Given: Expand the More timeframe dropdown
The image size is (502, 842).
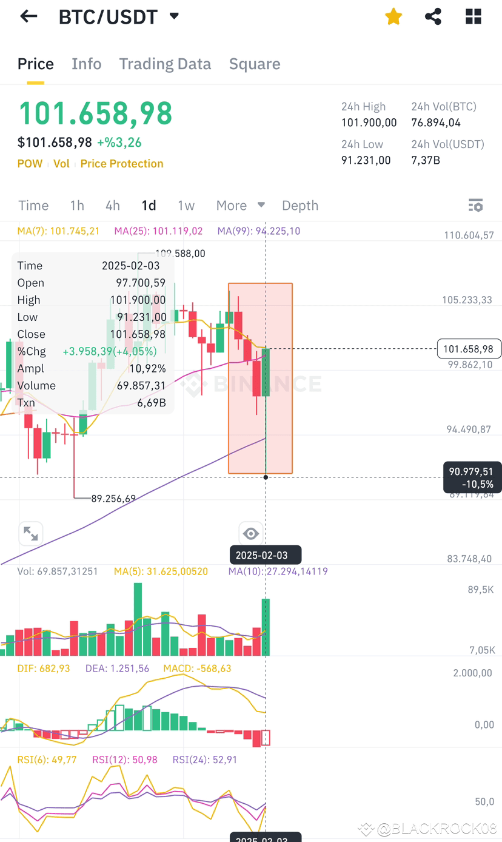Looking at the screenshot, I should coord(240,206).
